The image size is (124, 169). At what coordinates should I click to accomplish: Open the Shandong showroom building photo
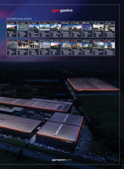(77, 45)
